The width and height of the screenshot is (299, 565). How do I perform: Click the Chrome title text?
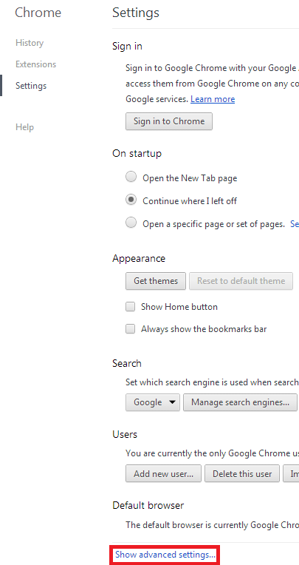(38, 13)
